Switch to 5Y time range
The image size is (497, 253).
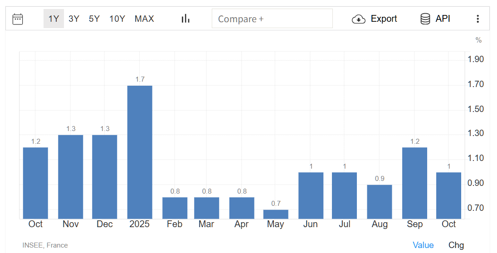(x=94, y=19)
